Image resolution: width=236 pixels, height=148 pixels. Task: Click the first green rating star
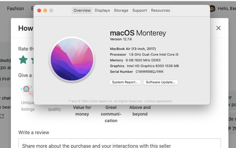pos(23,60)
